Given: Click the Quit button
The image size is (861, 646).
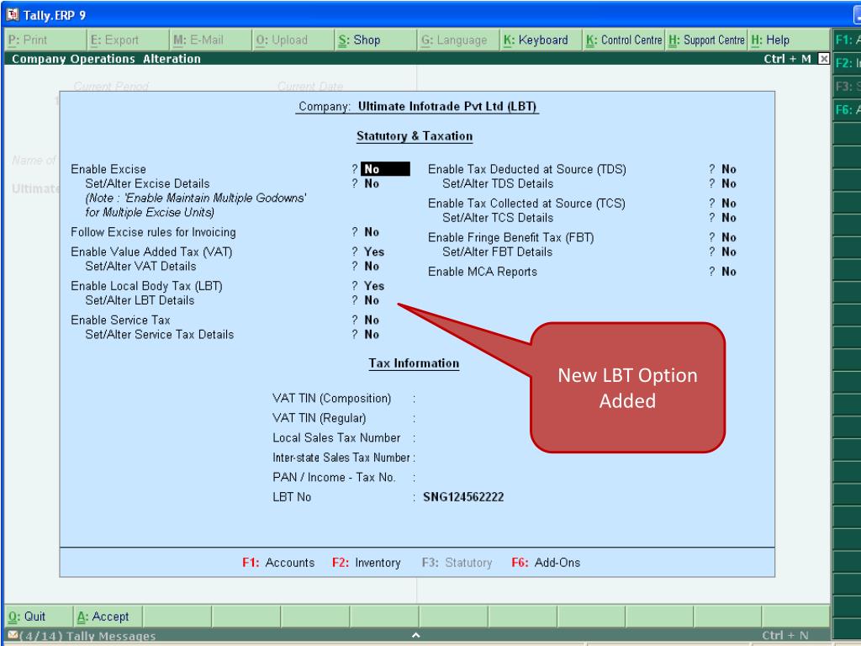Looking at the screenshot, I should click(39, 617).
